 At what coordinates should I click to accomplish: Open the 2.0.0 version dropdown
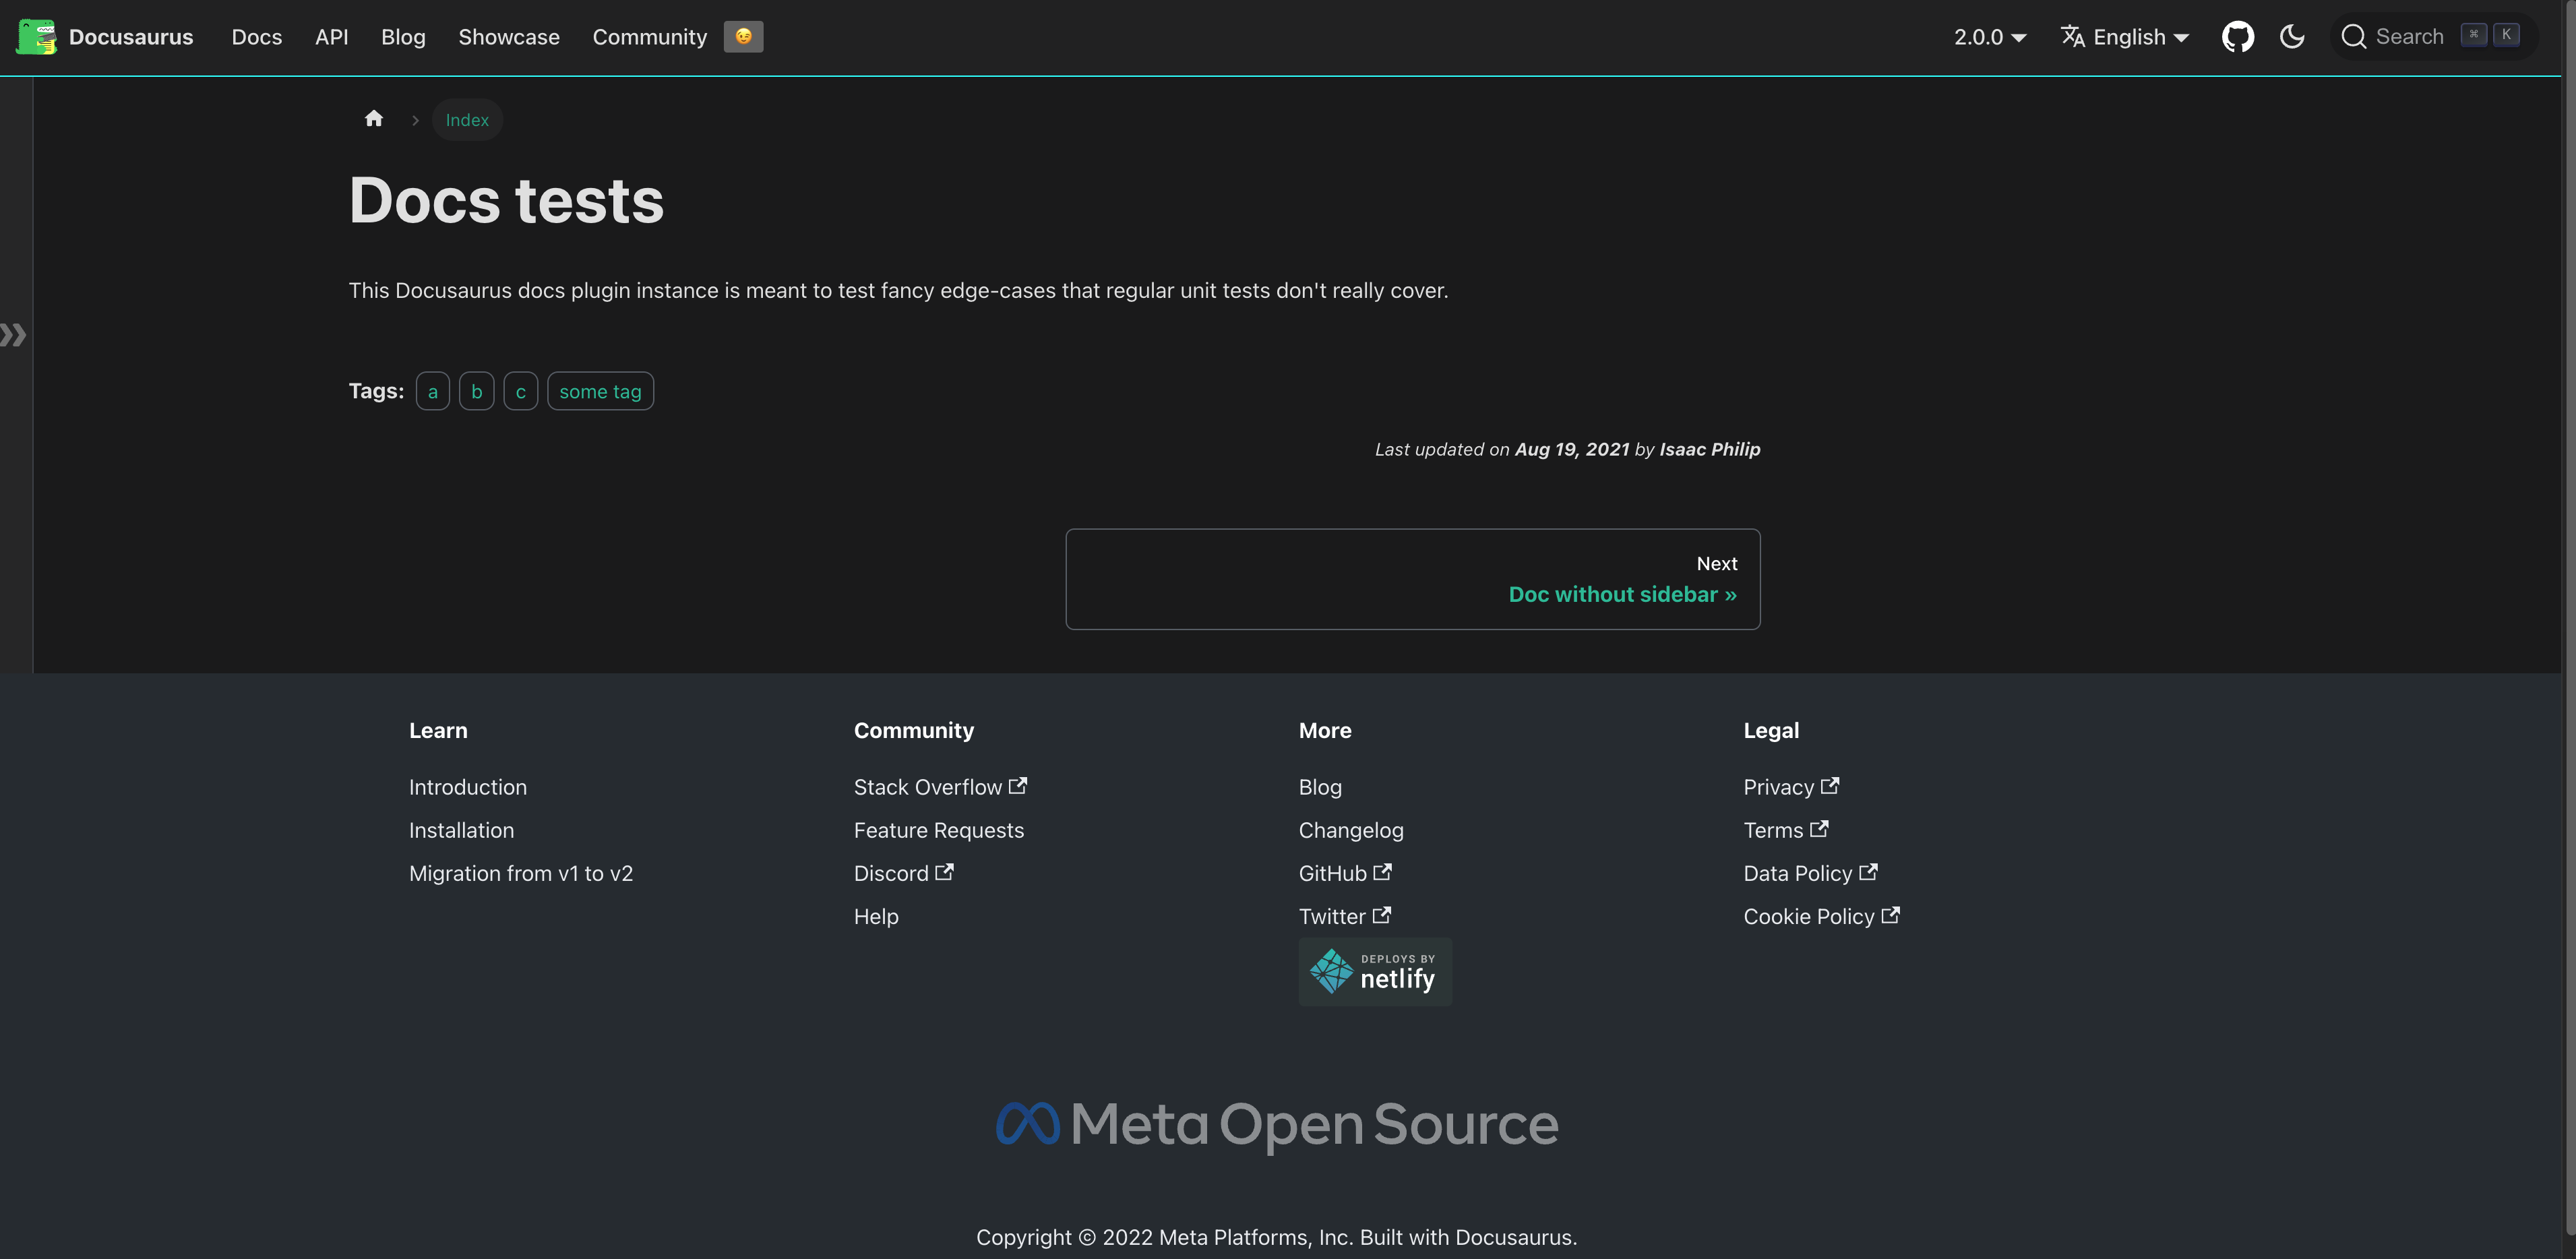(x=1989, y=37)
